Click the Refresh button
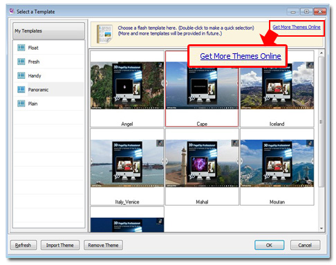 click(x=24, y=245)
